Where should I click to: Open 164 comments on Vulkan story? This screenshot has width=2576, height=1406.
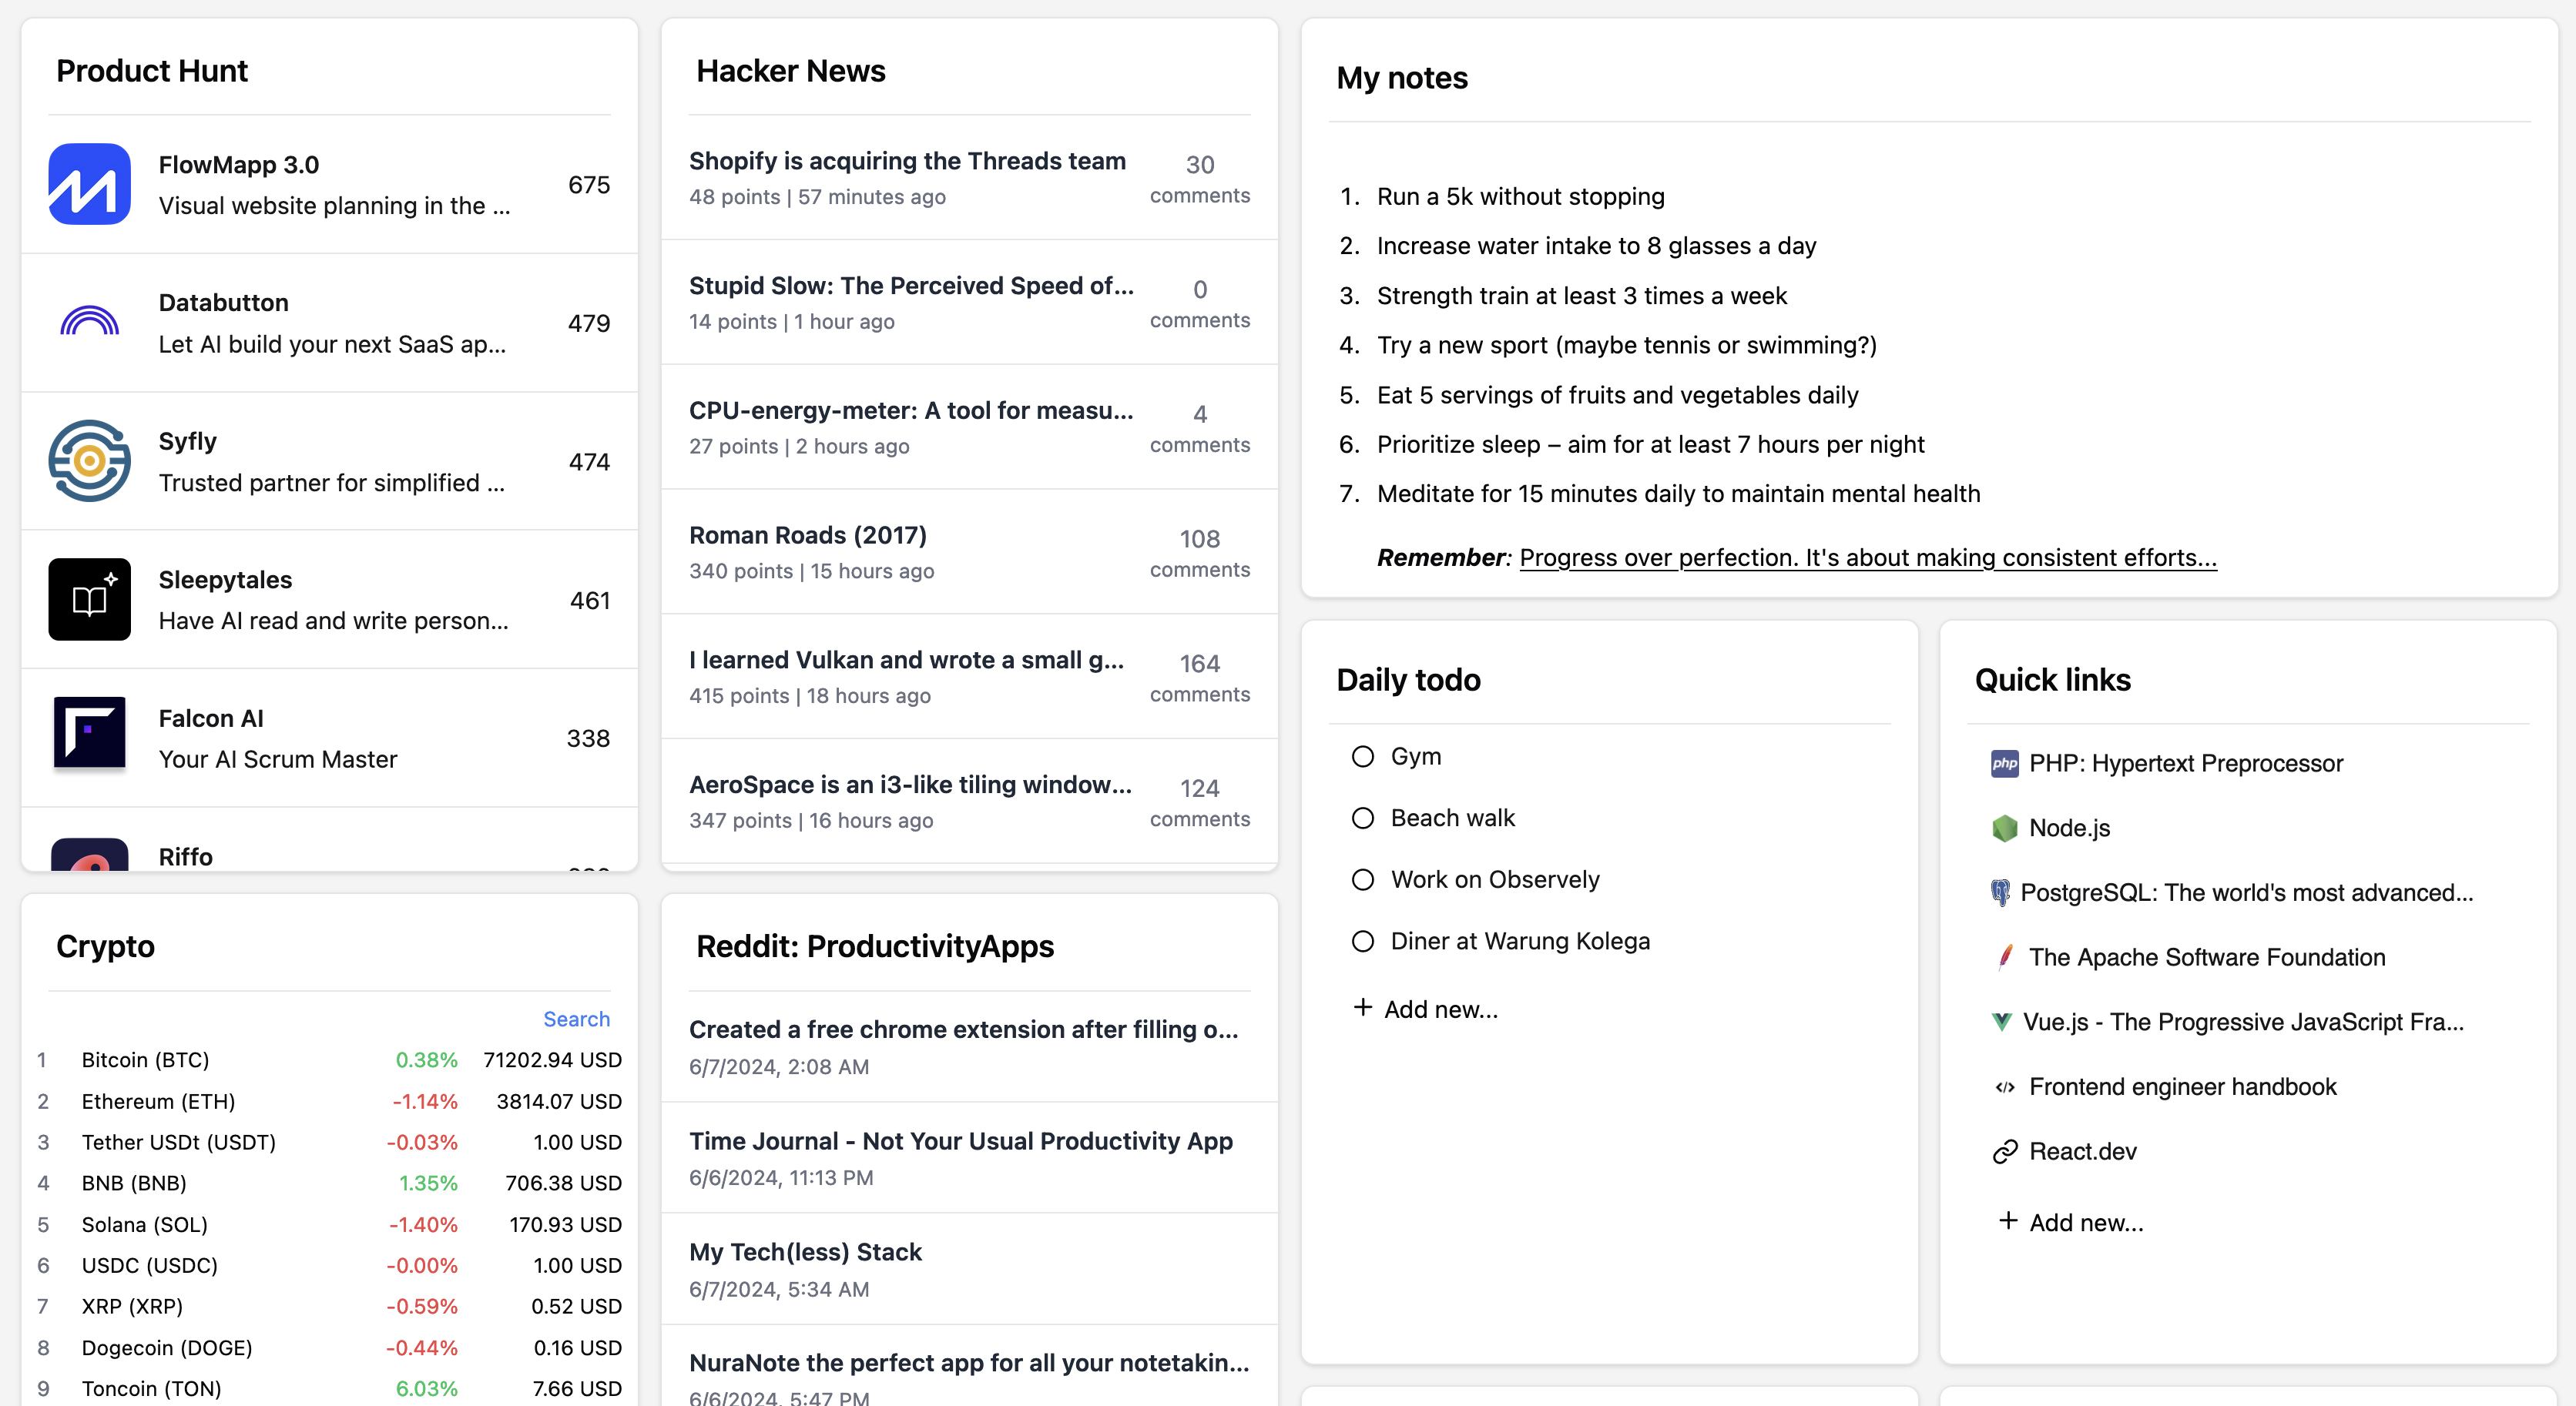click(1199, 678)
